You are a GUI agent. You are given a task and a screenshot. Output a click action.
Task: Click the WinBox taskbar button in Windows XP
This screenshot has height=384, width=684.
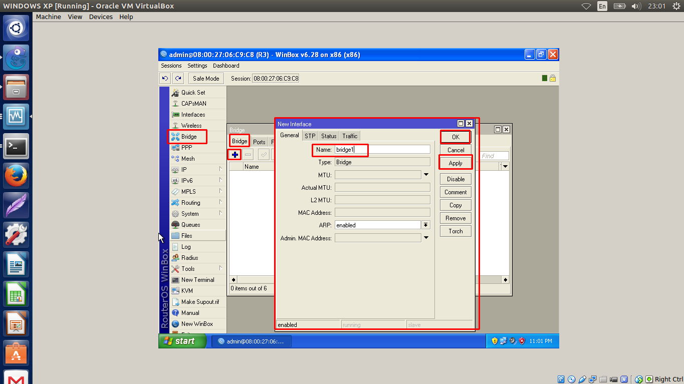(252, 341)
